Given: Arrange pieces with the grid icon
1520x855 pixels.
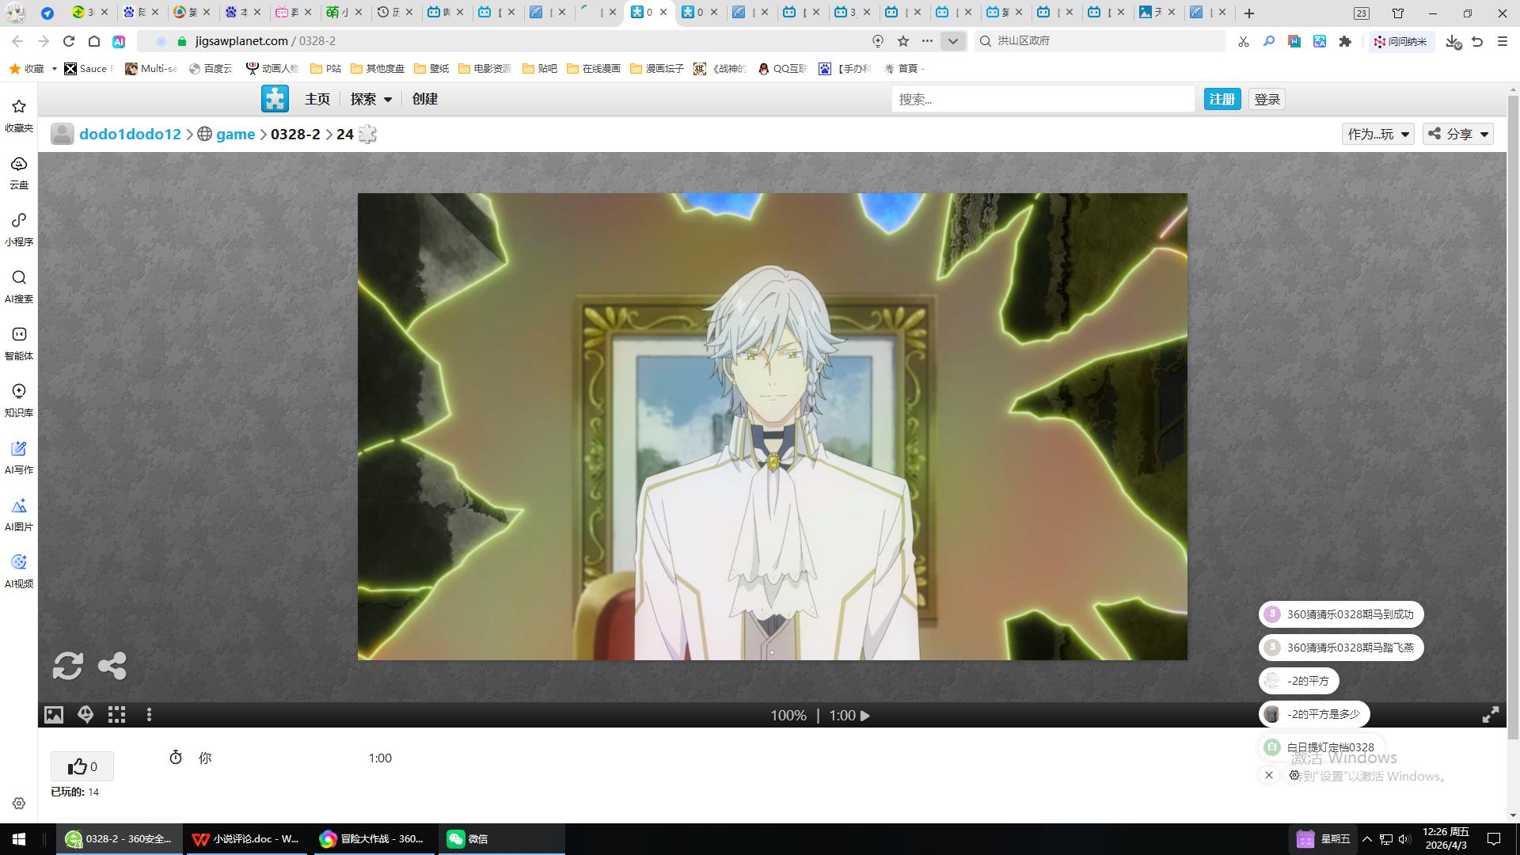Looking at the screenshot, I should click(117, 716).
